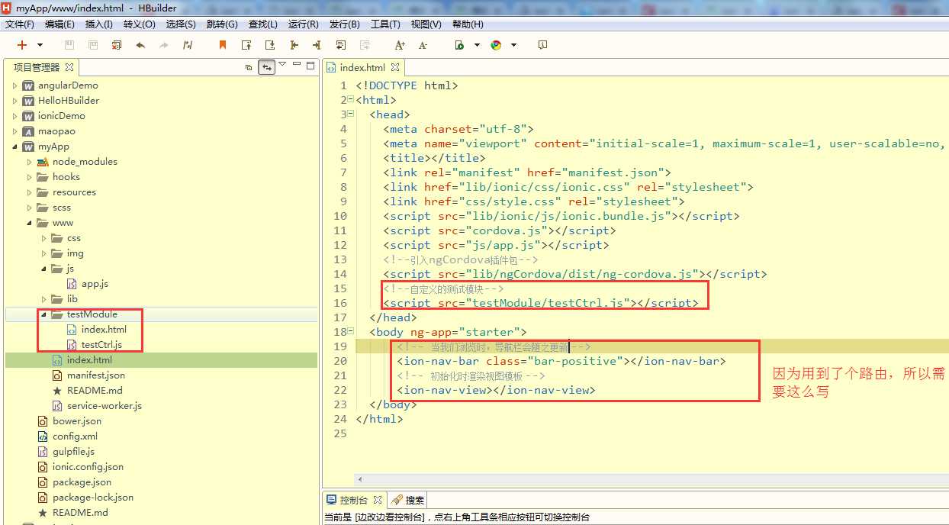This screenshot has width=949, height=525.
Task: Click the green Run icon
Action: (459, 45)
